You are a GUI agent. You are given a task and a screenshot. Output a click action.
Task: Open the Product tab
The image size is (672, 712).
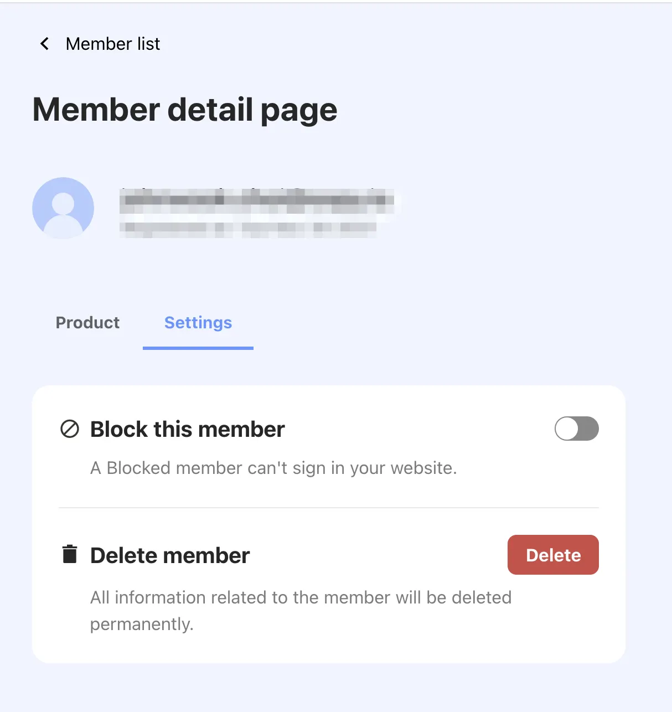coord(87,323)
